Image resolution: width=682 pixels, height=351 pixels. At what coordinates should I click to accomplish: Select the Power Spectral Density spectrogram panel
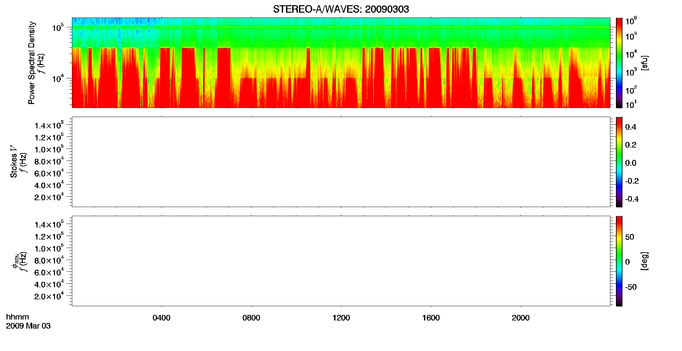[341, 62]
